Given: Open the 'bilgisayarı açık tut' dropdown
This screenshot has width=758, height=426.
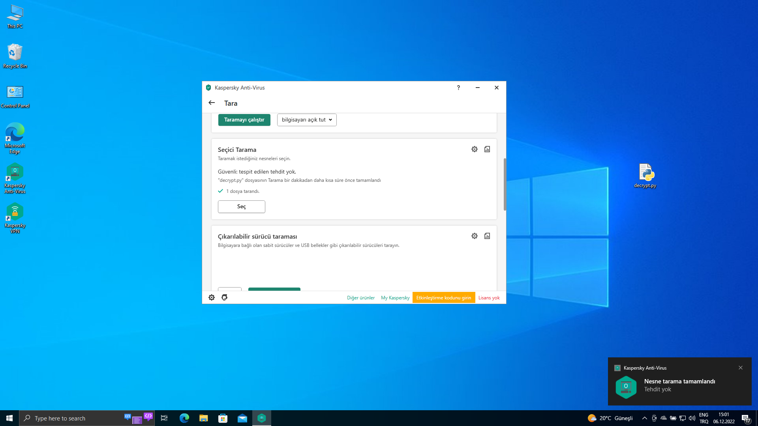Looking at the screenshot, I should (307, 120).
